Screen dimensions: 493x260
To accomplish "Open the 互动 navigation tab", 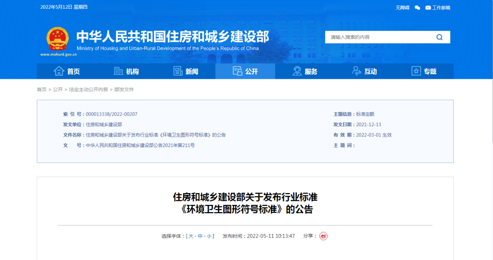I will (364, 71).
